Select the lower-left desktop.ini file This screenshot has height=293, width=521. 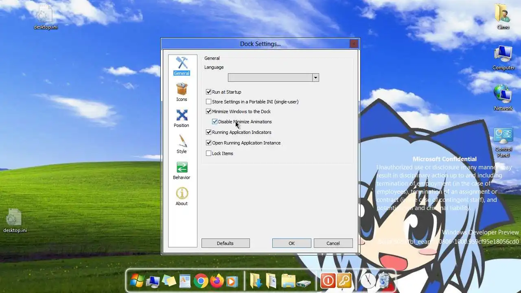click(x=15, y=221)
